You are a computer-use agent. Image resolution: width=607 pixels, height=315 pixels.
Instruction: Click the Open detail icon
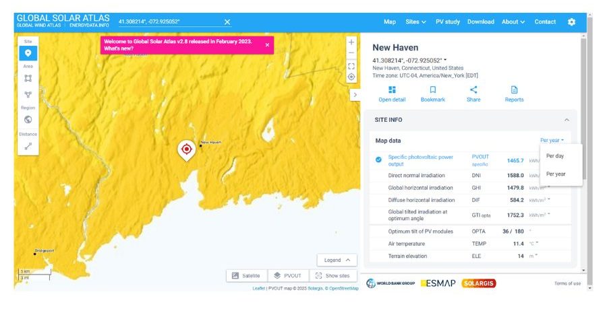pos(392,90)
